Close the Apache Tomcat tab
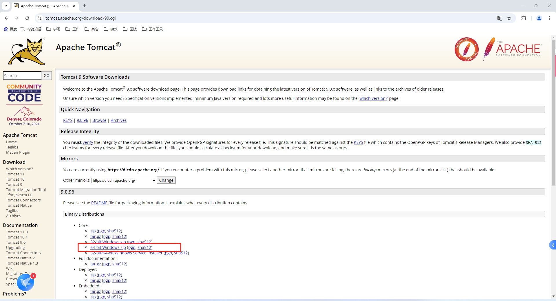Screen dimensions: 556x301 [x=74, y=6]
